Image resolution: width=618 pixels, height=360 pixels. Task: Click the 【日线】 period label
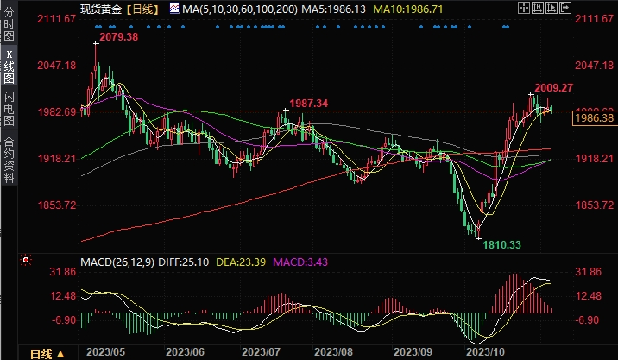click(x=143, y=9)
